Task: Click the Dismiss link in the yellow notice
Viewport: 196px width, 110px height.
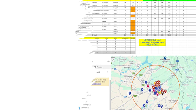Action: [x=98, y=84]
